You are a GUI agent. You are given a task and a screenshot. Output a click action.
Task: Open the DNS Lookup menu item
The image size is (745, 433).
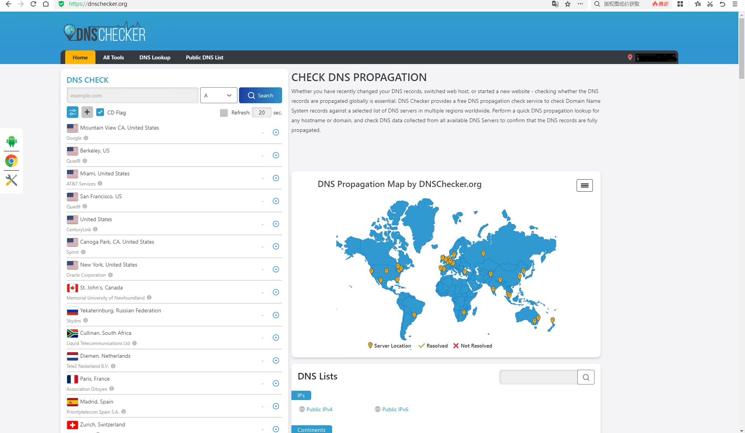(155, 57)
